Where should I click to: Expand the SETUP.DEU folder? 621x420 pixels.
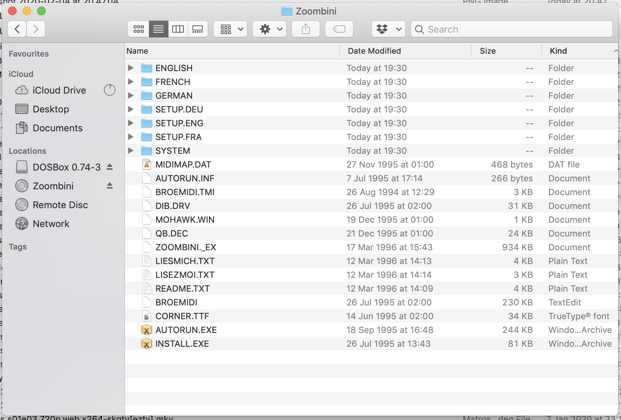coord(131,109)
